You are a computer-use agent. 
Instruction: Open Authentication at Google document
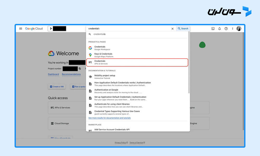click(137, 91)
